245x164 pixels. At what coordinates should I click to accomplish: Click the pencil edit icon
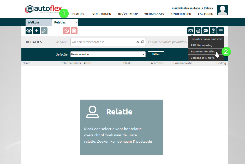44,31
